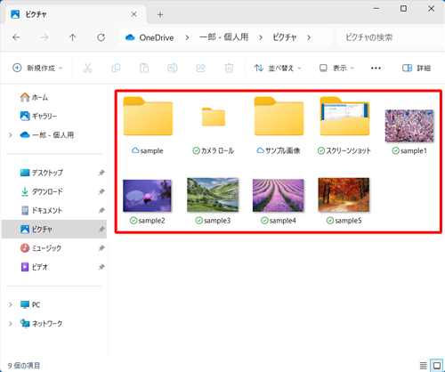The image size is (445, 372).
Task: Close the ピクチャ tab
Action: (x=134, y=14)
